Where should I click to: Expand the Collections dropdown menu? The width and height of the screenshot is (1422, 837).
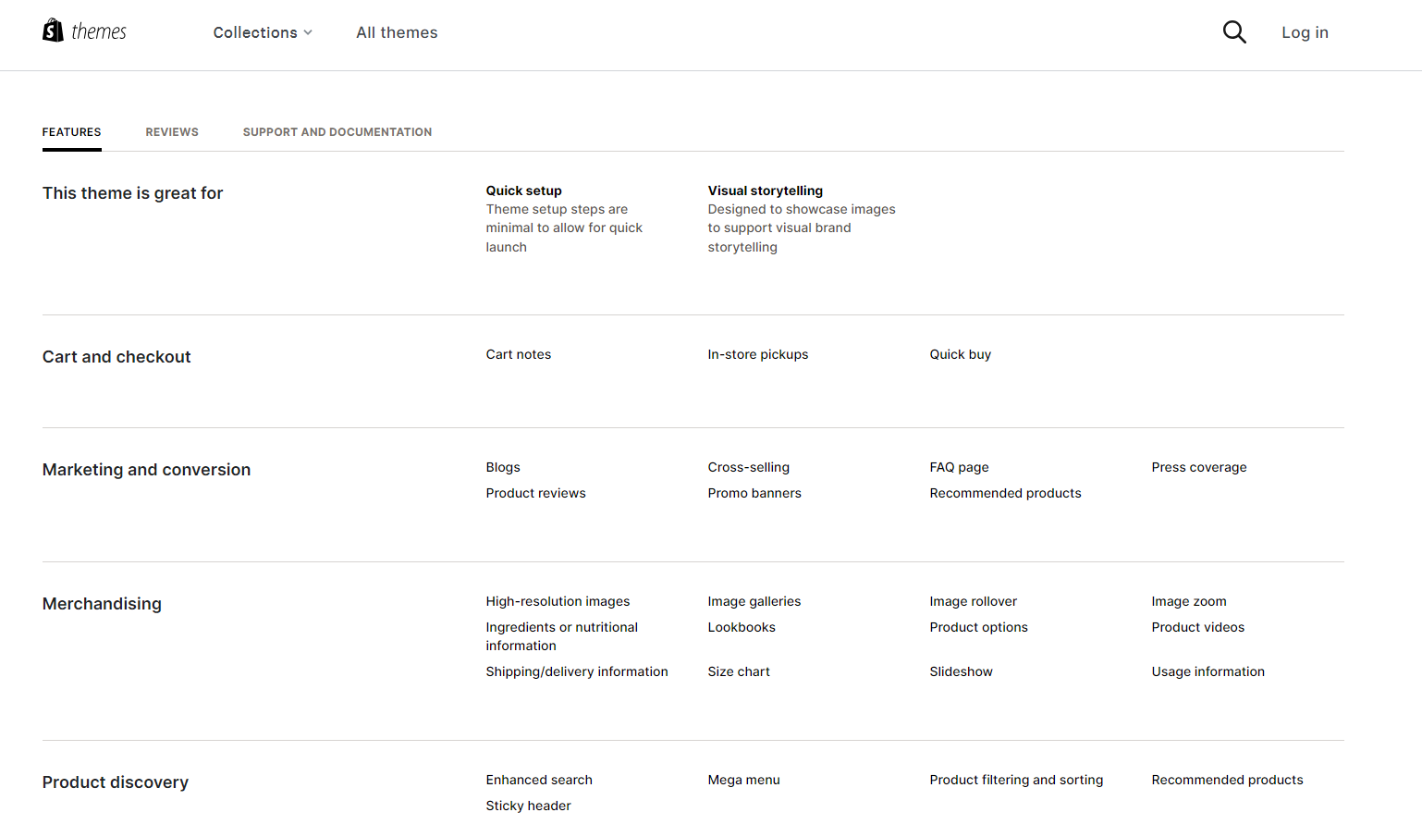click(x=263, y=32)
